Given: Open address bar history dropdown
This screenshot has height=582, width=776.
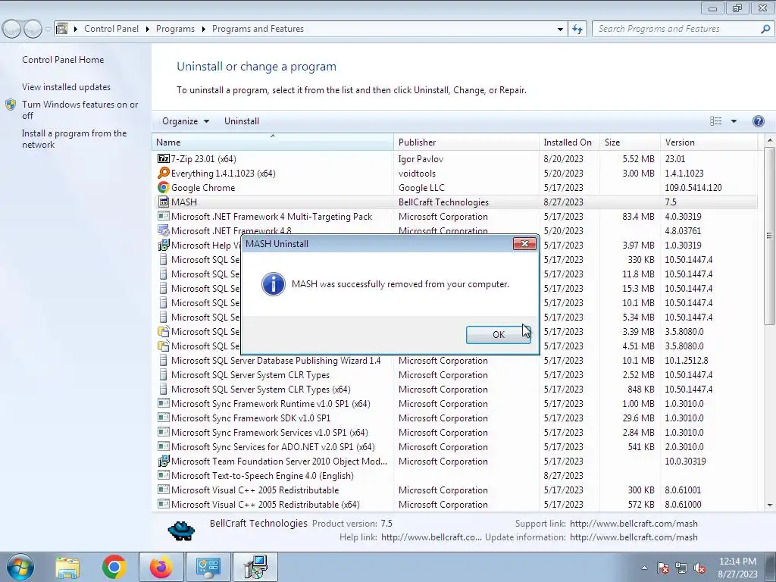Looking at the screenshot, I should click(560, 30).
